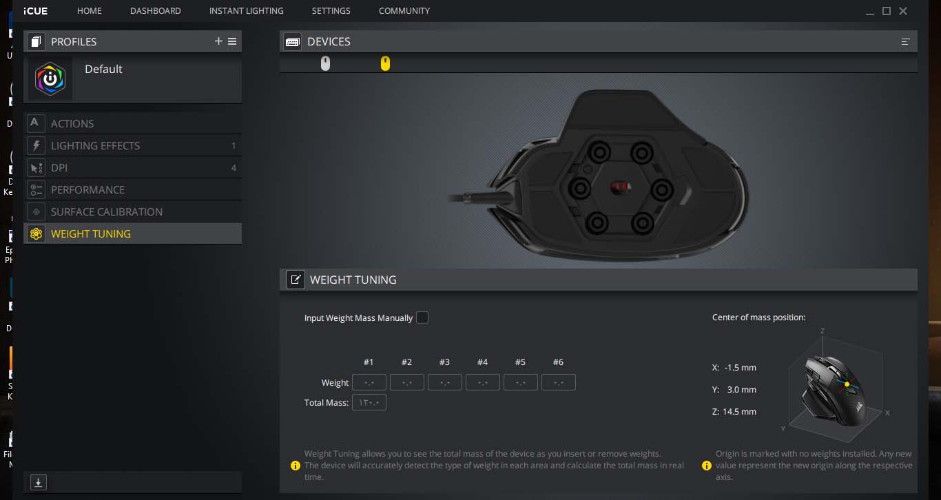Click the Default profile iCUE logo
The width and height of the screenshot is (941, 500).
tap(50, 79)
